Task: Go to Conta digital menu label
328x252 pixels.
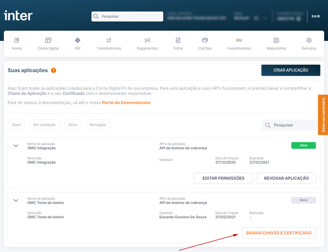Action: point(48,49)
